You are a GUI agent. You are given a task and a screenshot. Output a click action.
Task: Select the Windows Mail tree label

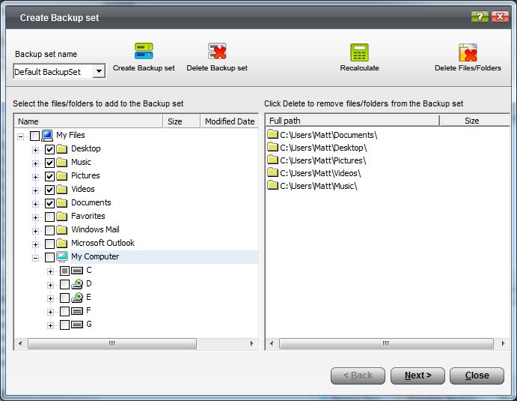click(x=95, y=229)
